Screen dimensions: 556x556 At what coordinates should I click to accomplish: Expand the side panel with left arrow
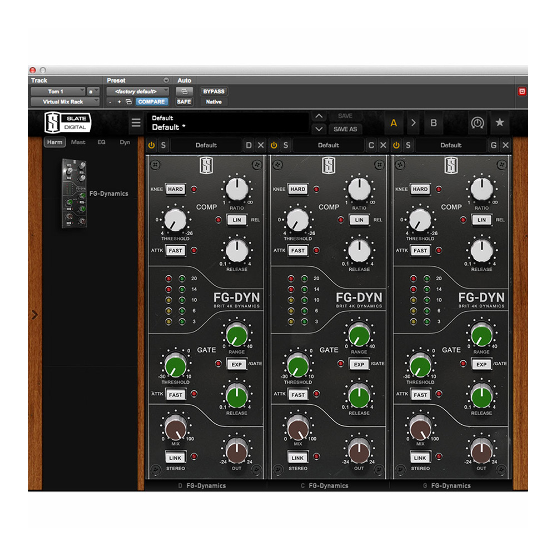[x=34, y=315]
